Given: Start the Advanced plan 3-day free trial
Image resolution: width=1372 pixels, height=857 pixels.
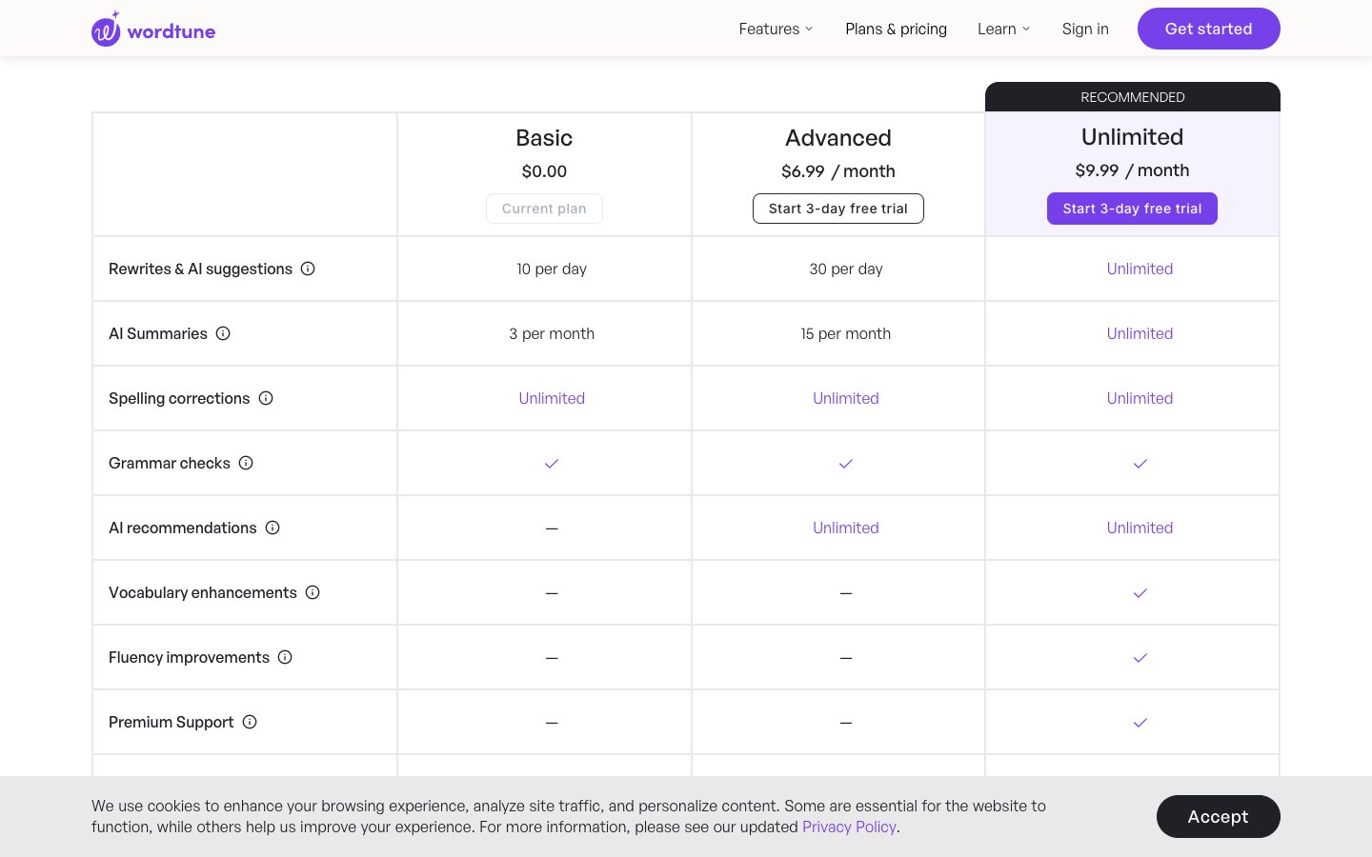Looking at the screenshot, I should (x=837, y=209).
